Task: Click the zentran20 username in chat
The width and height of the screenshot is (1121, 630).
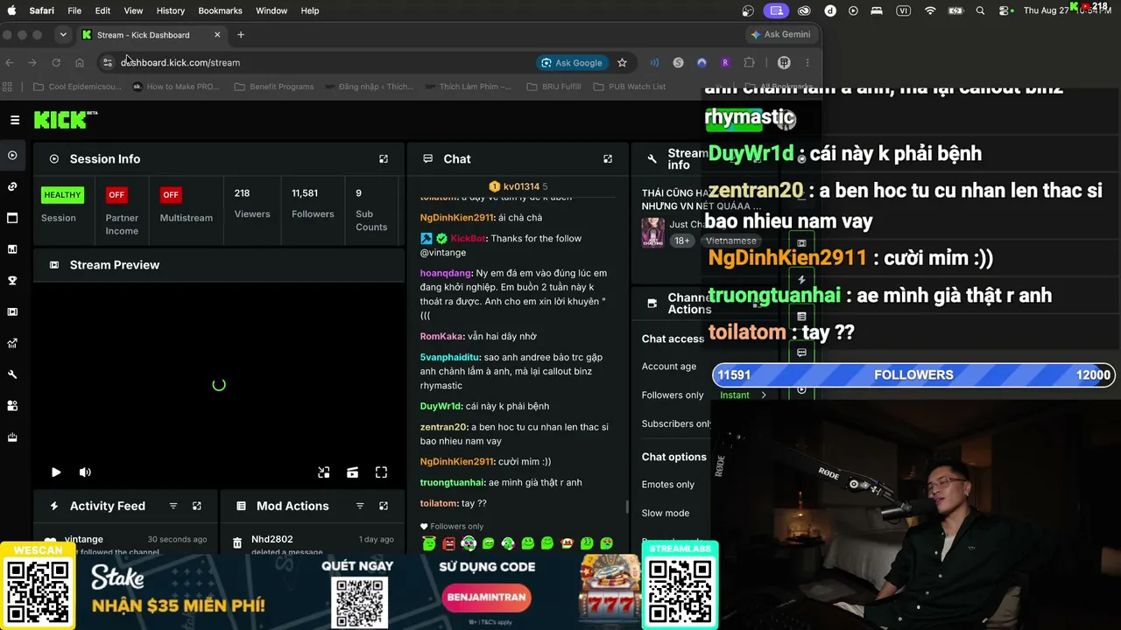Action: tap(444, 427)
